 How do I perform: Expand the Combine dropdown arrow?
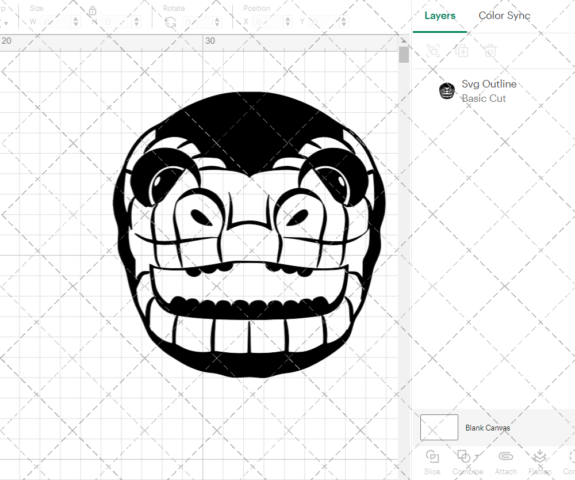click(x=477, y=456)
